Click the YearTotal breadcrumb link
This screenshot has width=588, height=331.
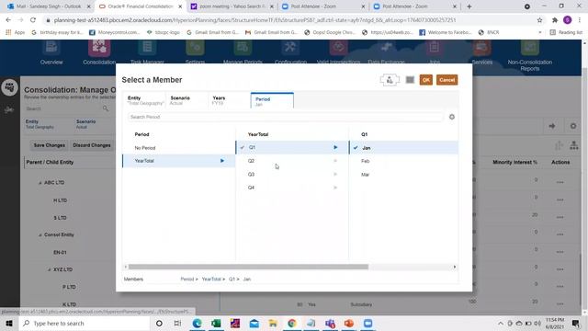point(211,280)
